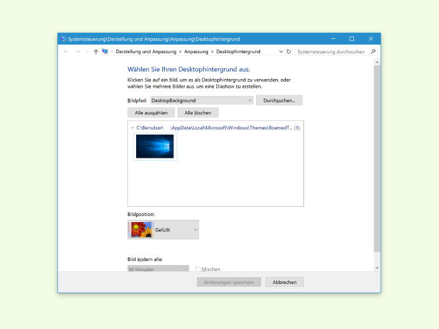Image resolution: width=439 pixels, height=329 pixels.
Task: Close the Desktophintergrund window
Action: (x=371, y=39)
